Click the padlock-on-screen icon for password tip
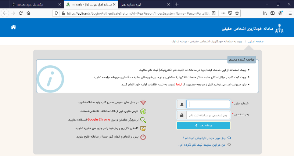Viewport: 294px width, 156px height. [x=143, y=128]
